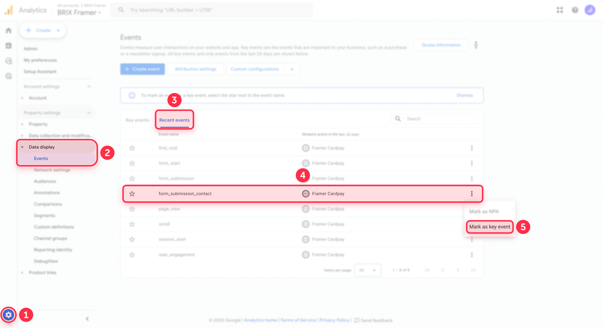Open the Google apps grid icon

[560, 10]
